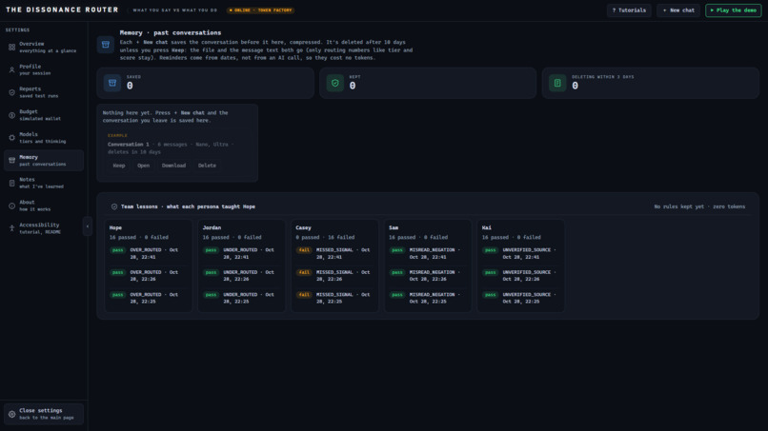This screenshot has height=431, width=768.
Task: Open About how it works
Action: 44,206
